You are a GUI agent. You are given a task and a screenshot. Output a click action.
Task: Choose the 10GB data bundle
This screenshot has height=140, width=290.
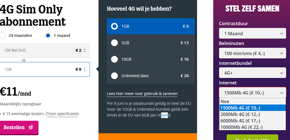[151, 59]
